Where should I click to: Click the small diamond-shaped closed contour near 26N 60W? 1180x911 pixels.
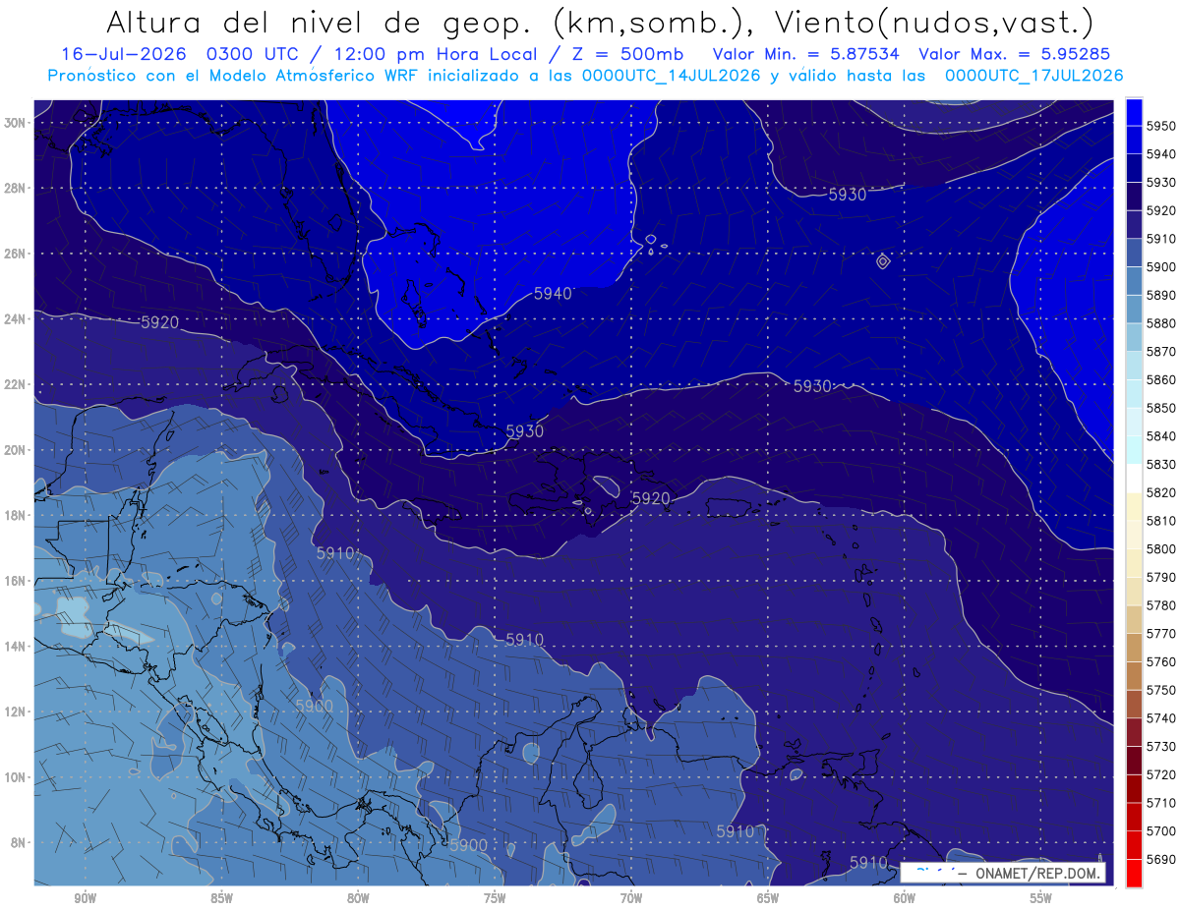pos(883,261)
